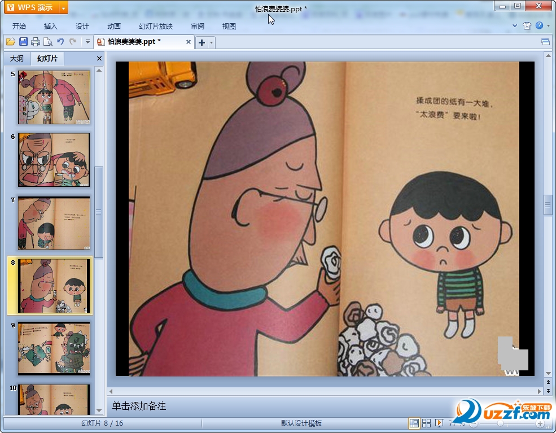Click the zoom slider handle
Screen dimensions: 556x433
(500, 424)
